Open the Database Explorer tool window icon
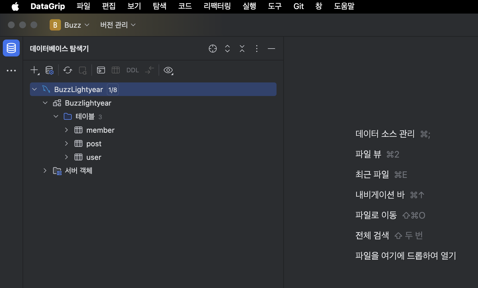The image size is (478, 288). pos(11,48)
